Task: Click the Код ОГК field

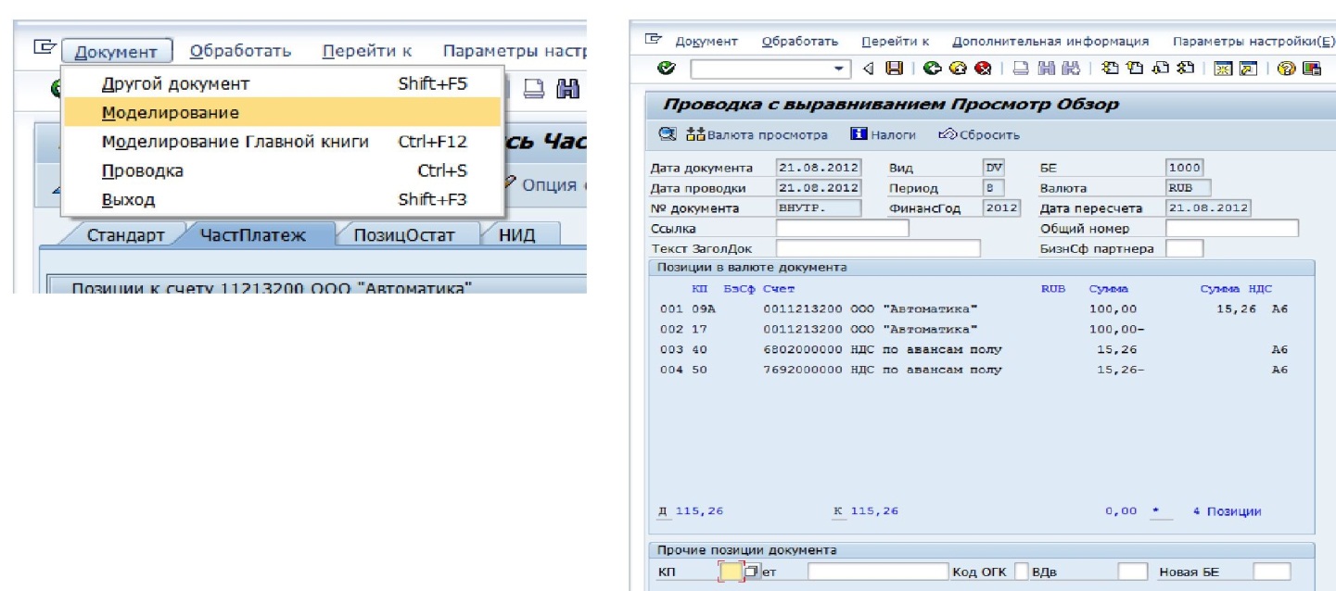Action: [x=1021, y=572]
